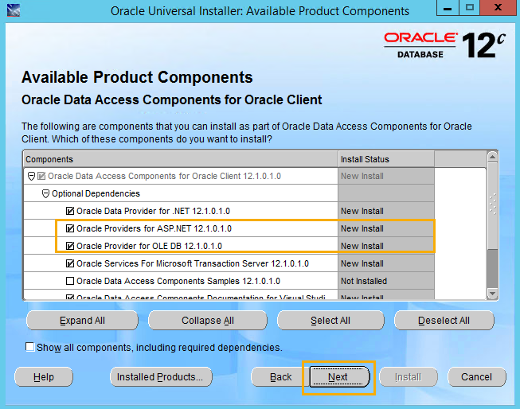
Task: Click the Deselect All button
Action: (x=444, y=321)
